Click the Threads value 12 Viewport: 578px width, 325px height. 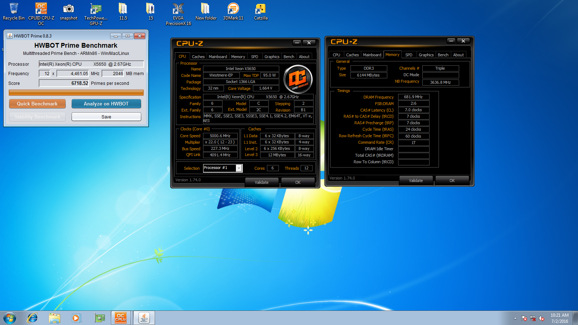[x=306, y=168]
